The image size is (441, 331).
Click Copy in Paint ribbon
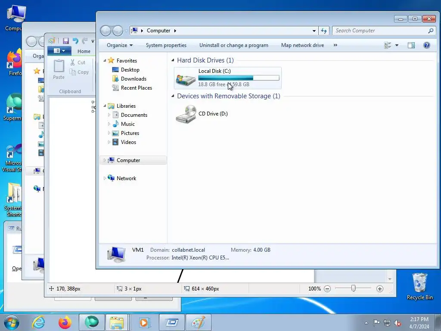(79, 72)
